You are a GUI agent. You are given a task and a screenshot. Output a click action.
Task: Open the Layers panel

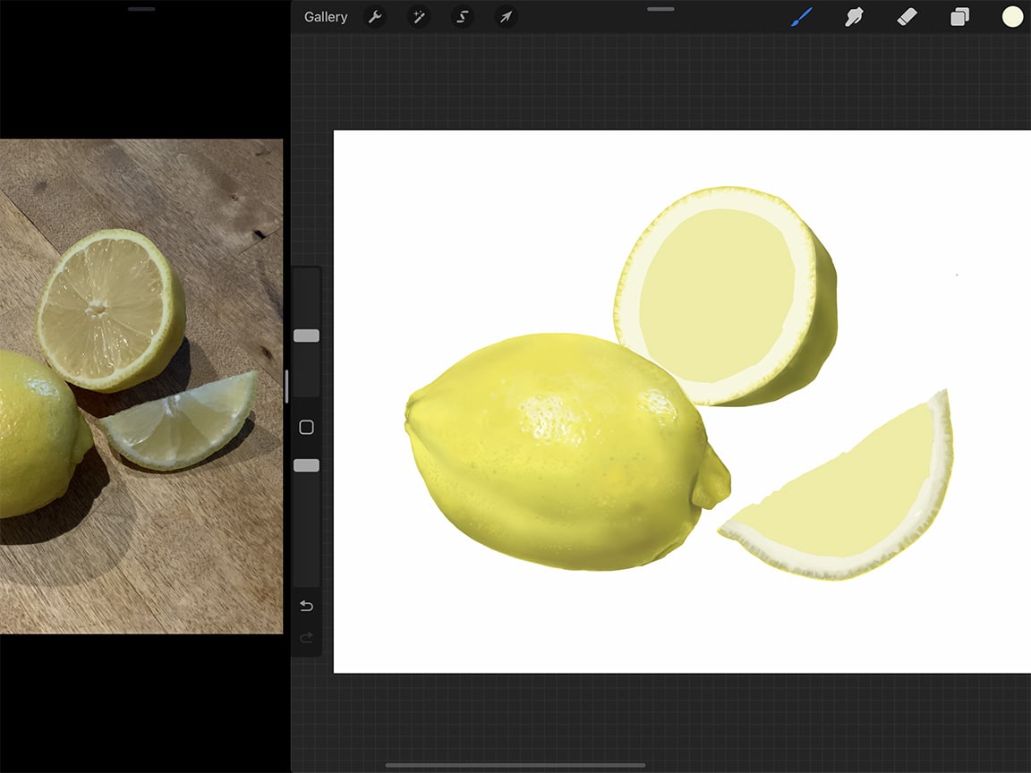959,16
